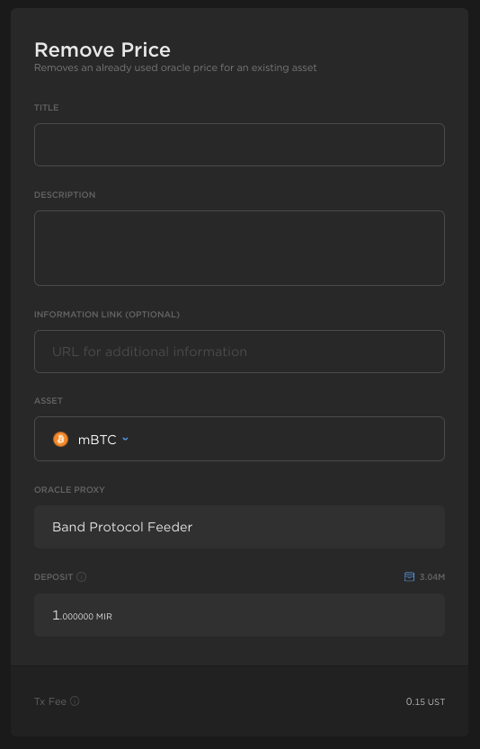Click the Deposit info icon

coord(81,576)
